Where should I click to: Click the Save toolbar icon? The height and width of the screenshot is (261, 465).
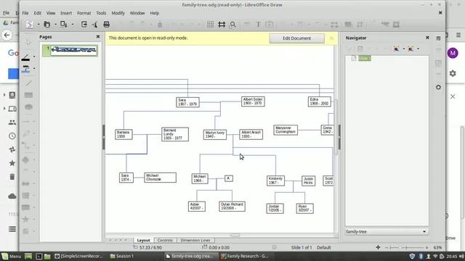(64, 25)
